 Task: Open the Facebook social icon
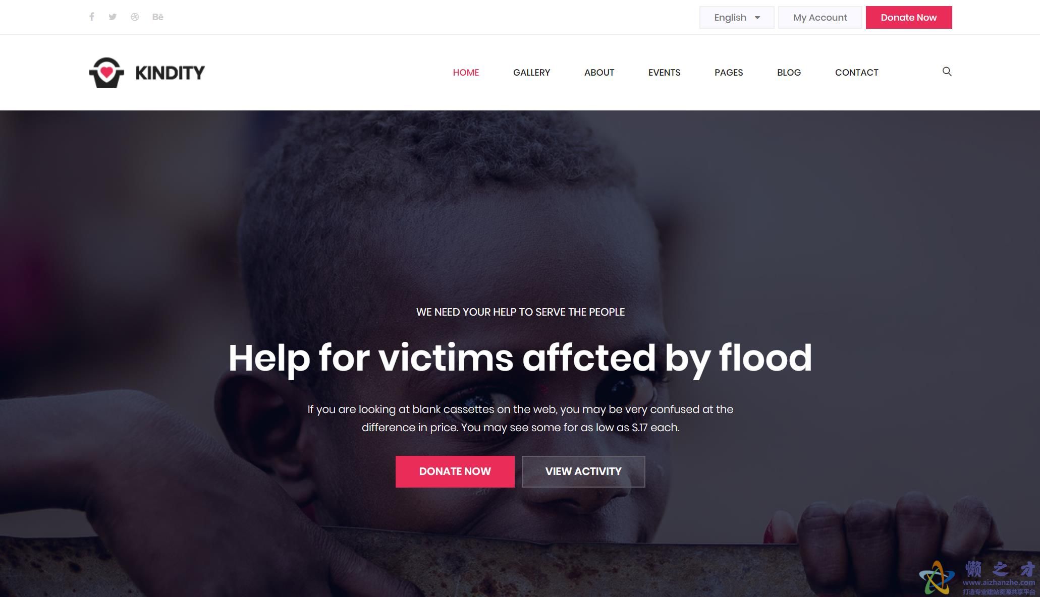click(92, 17)
